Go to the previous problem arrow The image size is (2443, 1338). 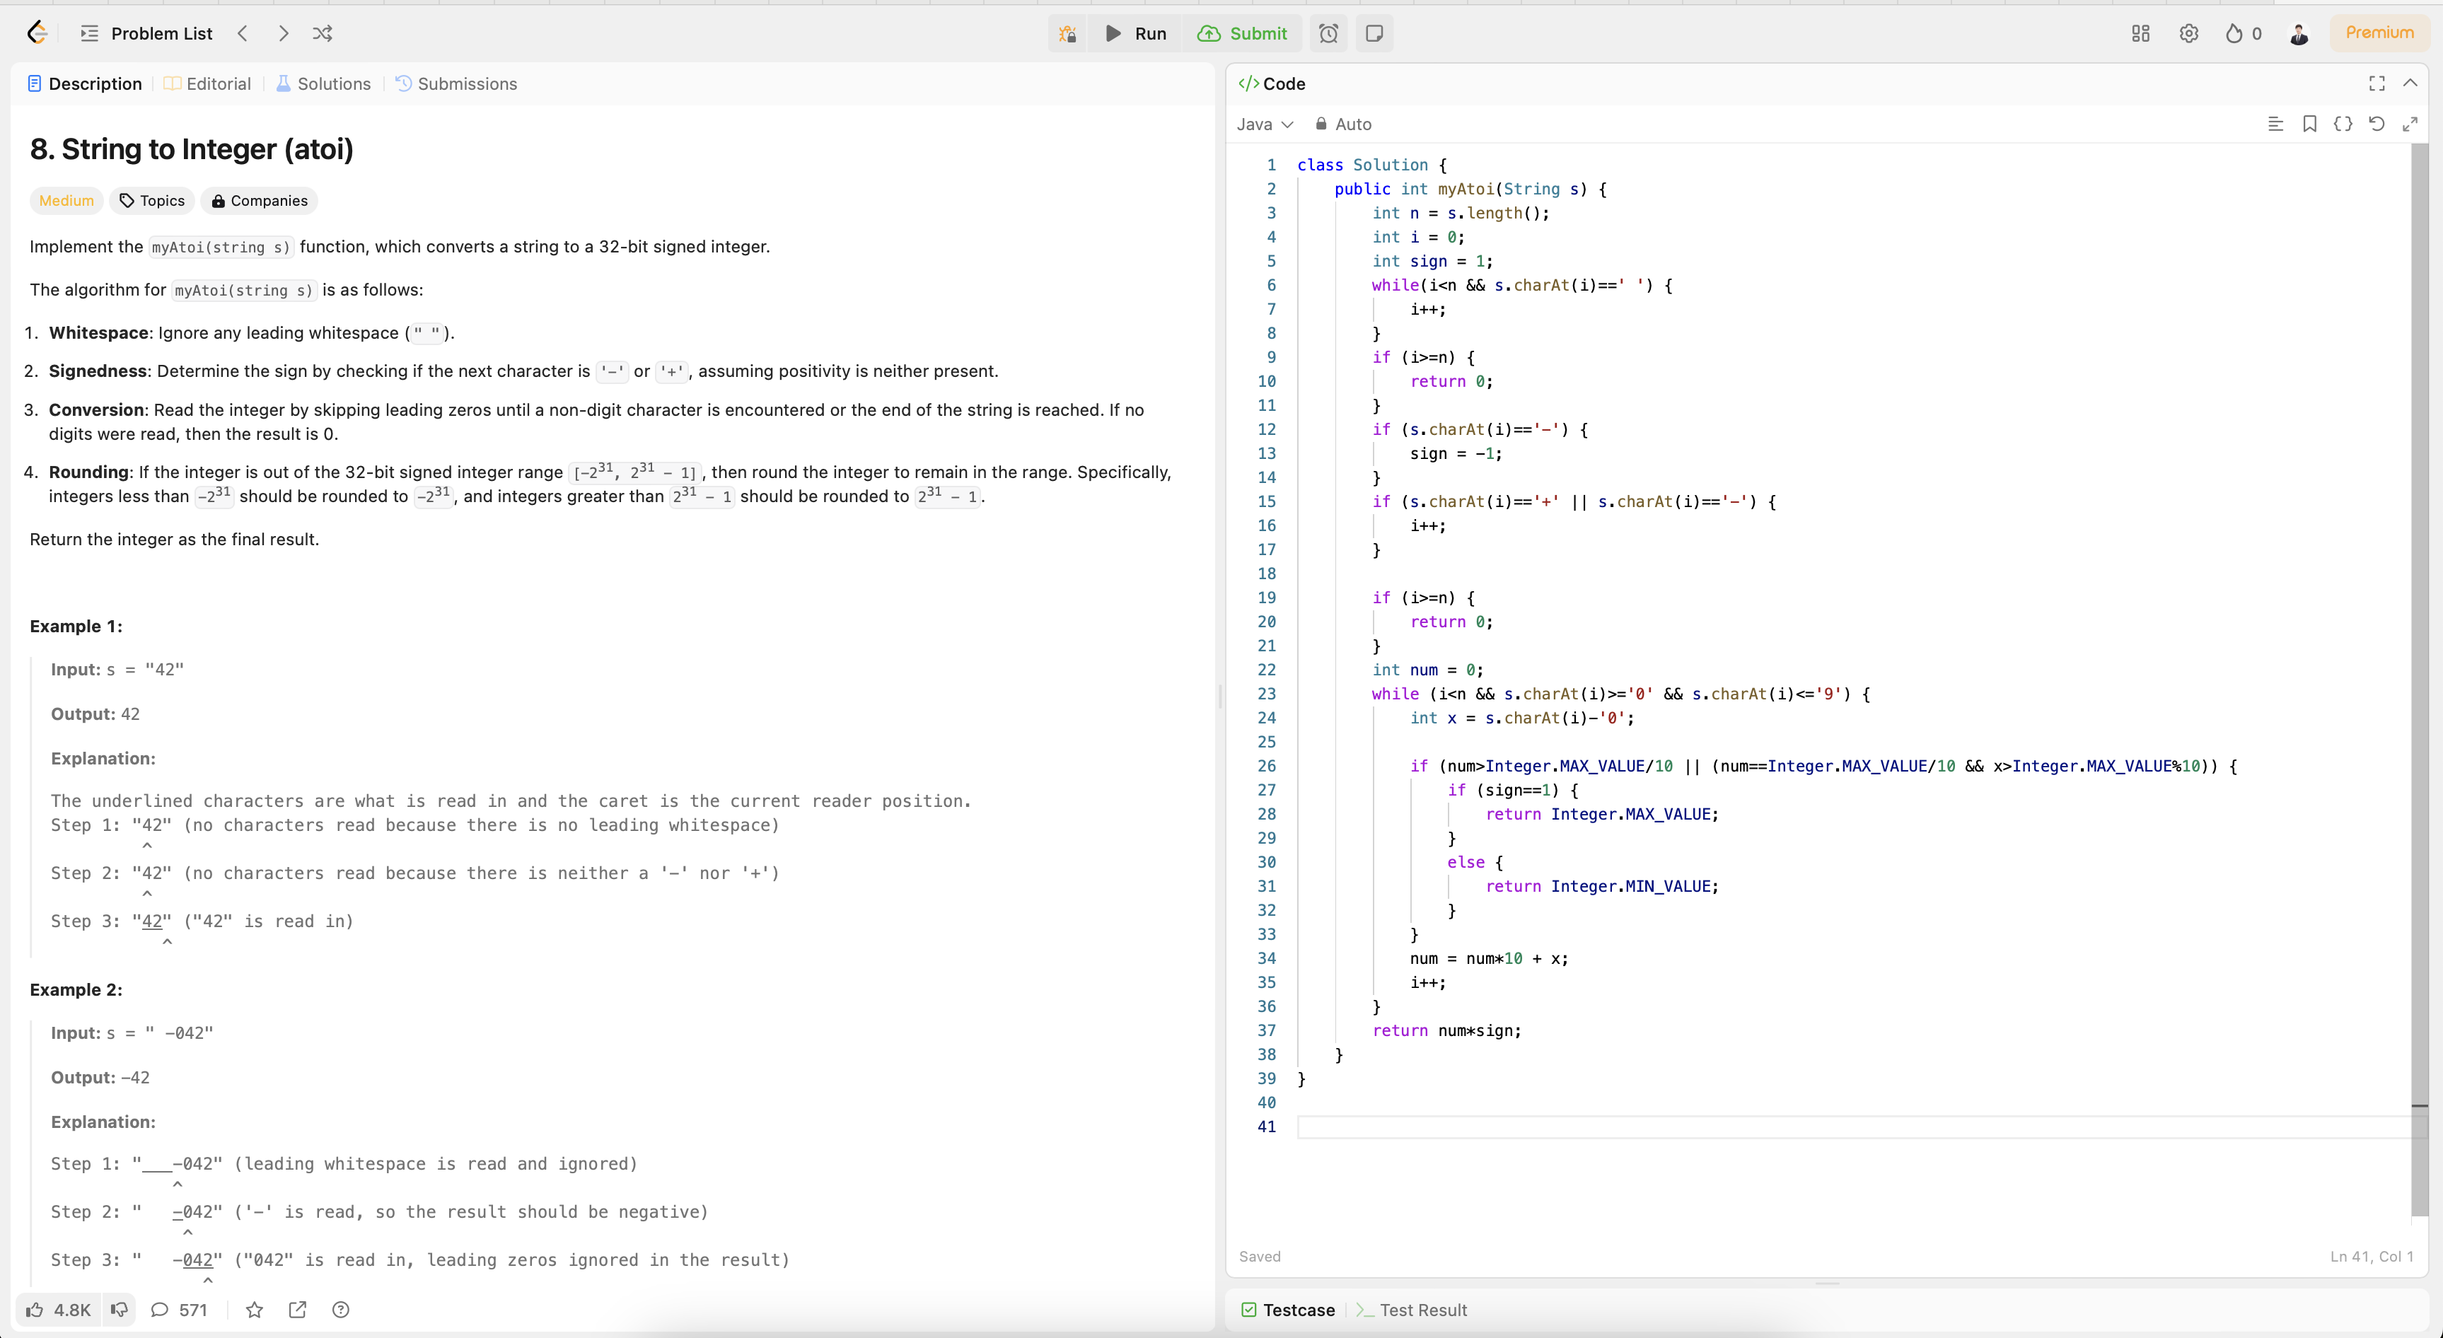point(243,33)
